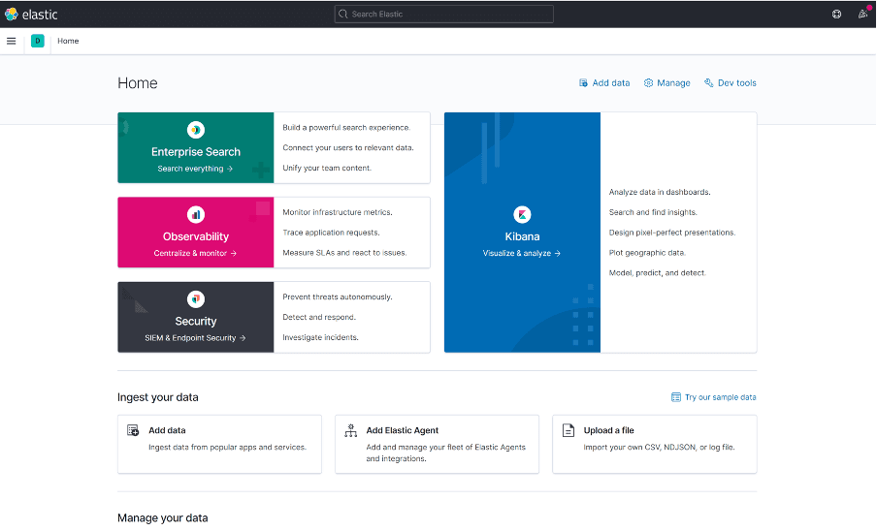
Task: Click the Security logo icon
Action: point(196,299)
